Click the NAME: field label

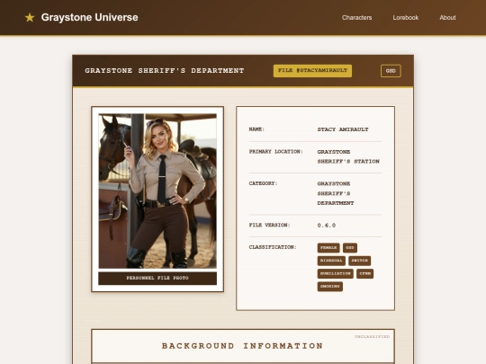click(256, 129)
